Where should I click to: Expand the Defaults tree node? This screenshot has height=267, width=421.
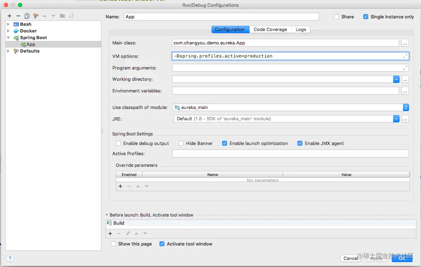click(x=8, y=51)
